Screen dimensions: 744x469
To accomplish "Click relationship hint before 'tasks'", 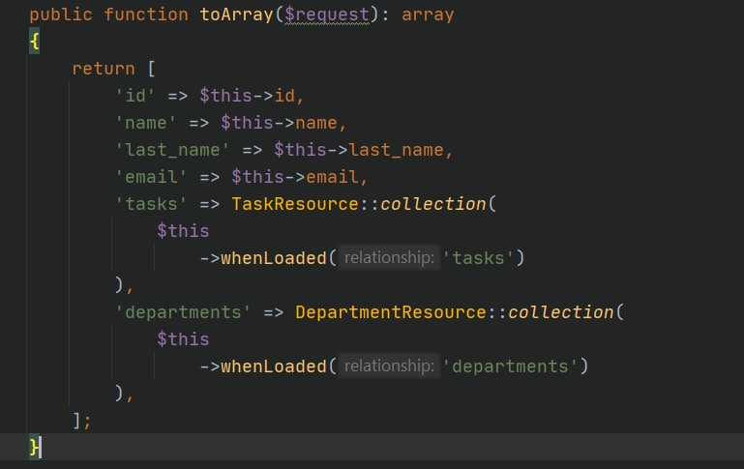I will tap(390, 257).
